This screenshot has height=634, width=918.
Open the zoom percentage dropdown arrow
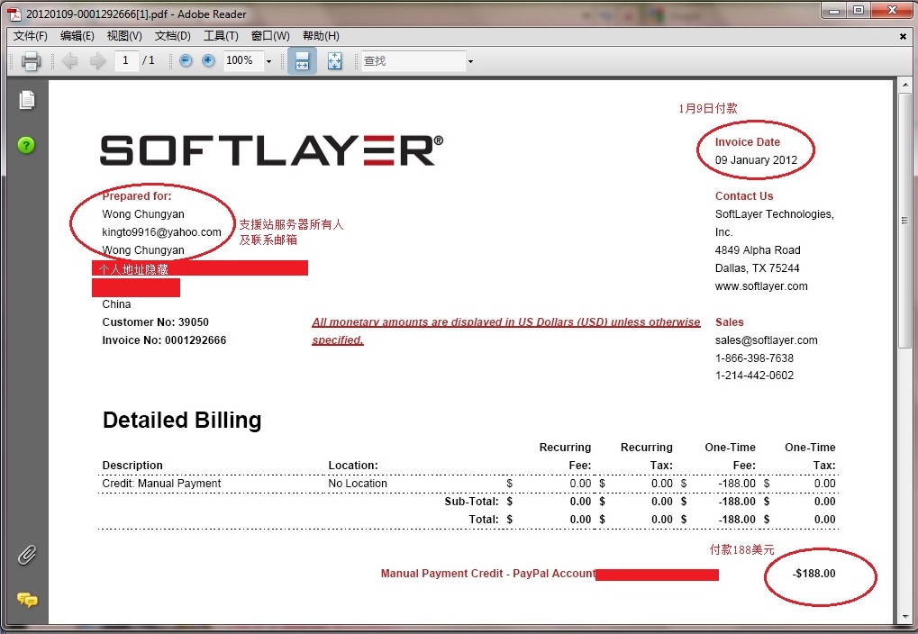click(269, 61)
